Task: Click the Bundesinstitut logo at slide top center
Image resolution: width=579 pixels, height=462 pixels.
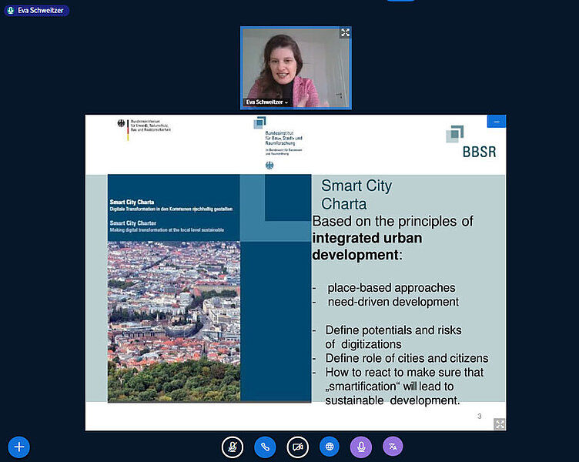Action: [x=278, y=143]
